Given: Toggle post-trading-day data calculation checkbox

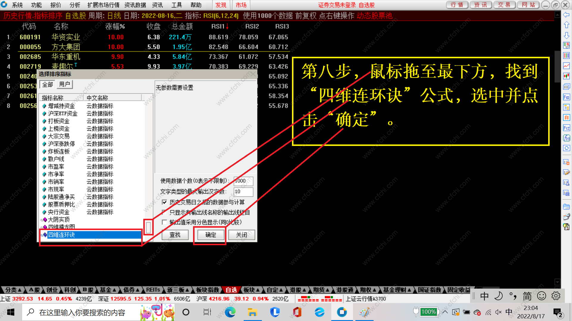Looking at the screenshot, I should [164, 202].
